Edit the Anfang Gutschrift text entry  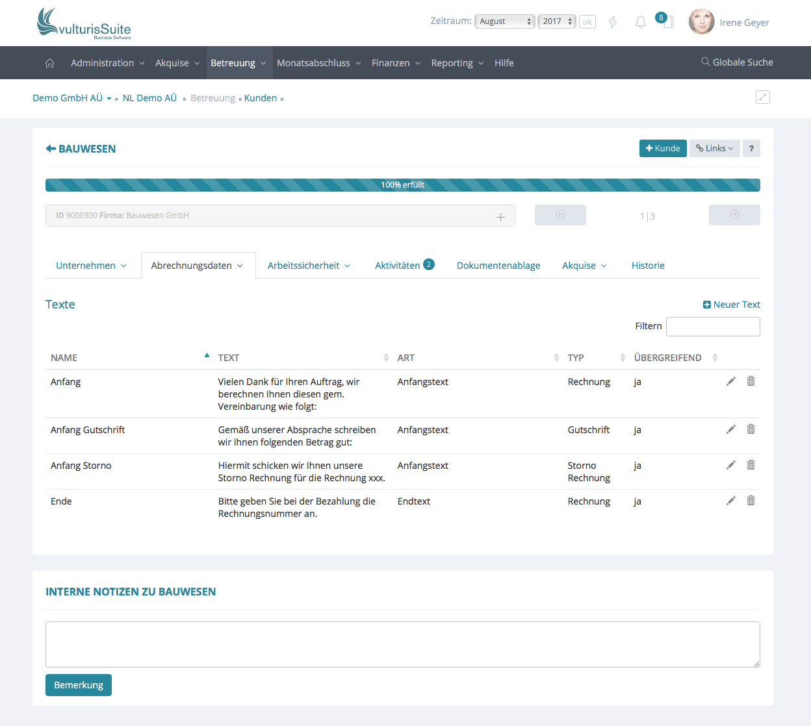click(730, 429)
